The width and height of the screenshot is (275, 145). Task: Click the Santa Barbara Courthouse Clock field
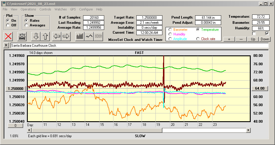140,45
